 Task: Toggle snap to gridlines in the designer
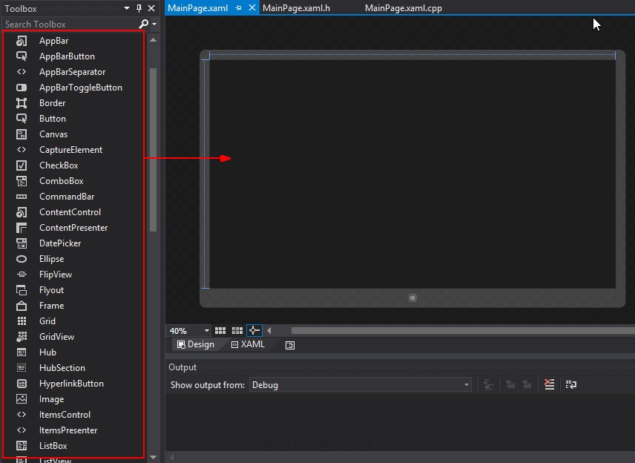pyautogui.click(x=237, y=331)
